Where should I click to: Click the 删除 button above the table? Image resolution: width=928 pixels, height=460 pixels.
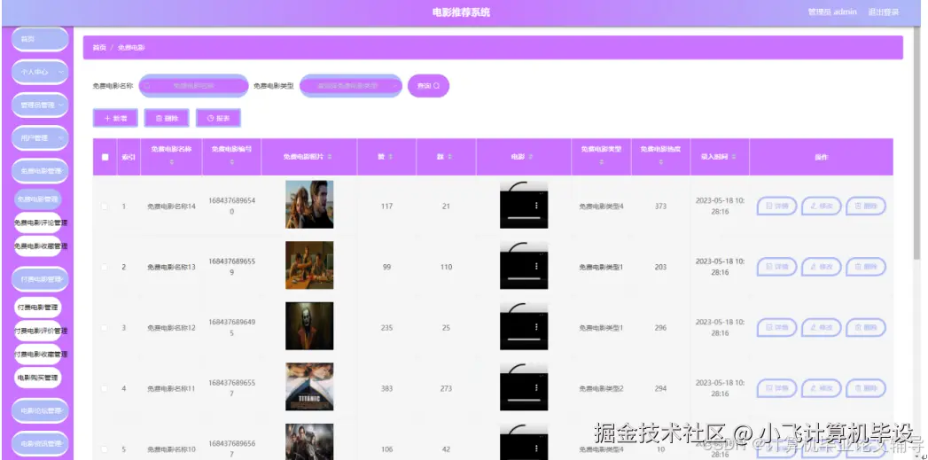pos(167,119)
